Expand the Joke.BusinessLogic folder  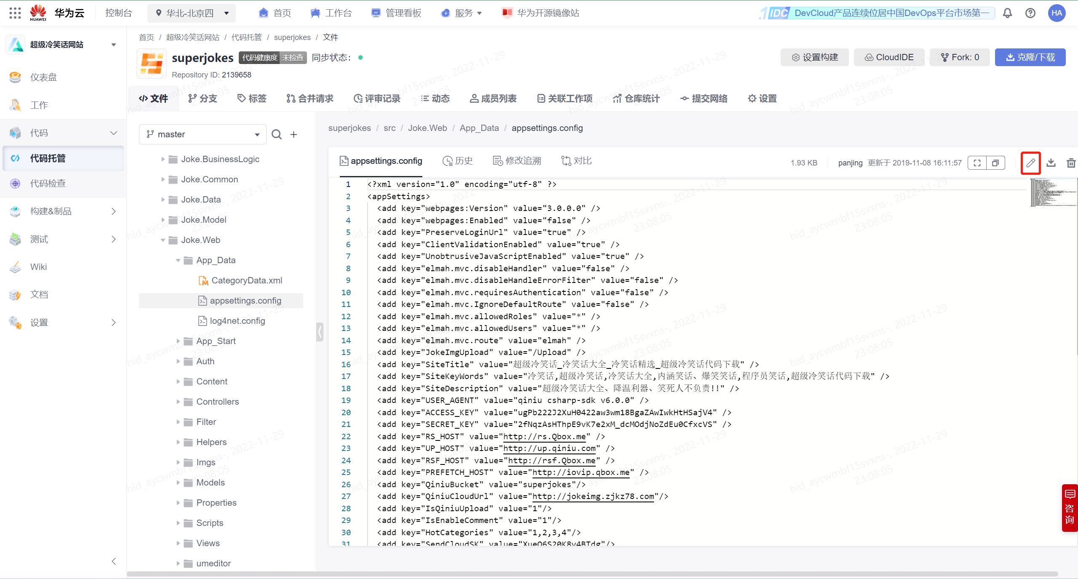163,159
